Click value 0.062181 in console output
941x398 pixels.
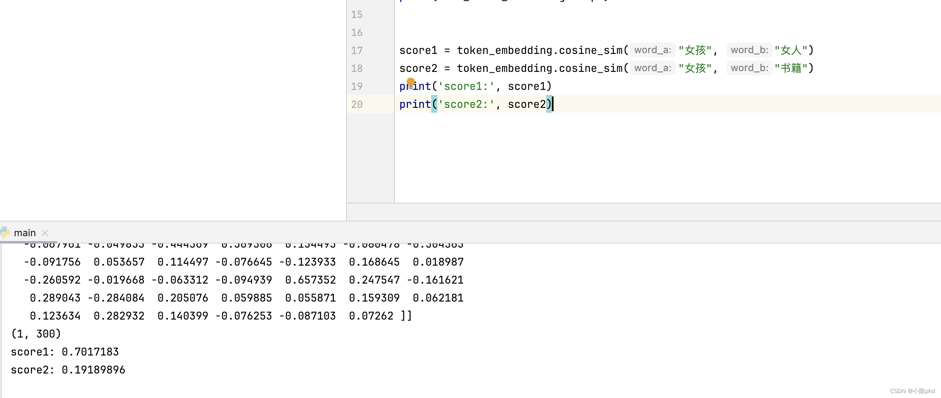tap(438, 298)
